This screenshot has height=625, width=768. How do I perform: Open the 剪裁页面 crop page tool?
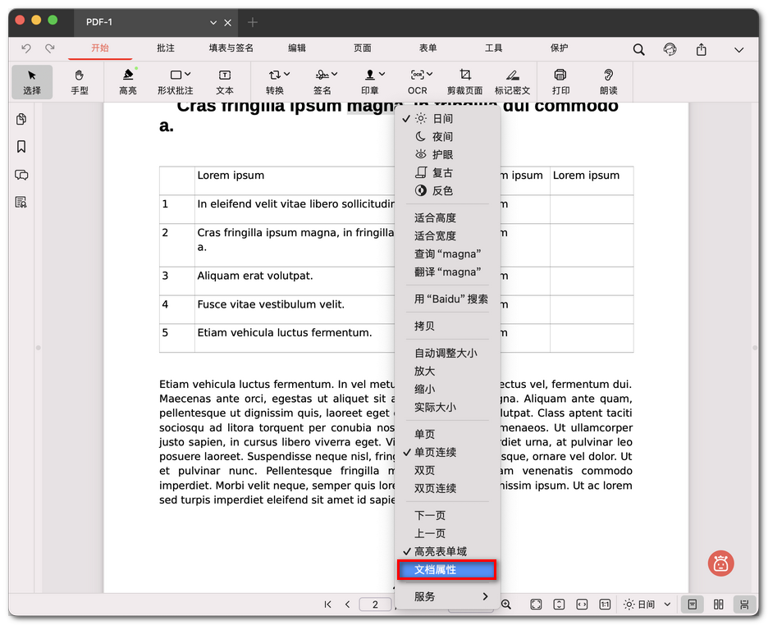(x=465, y=81)
